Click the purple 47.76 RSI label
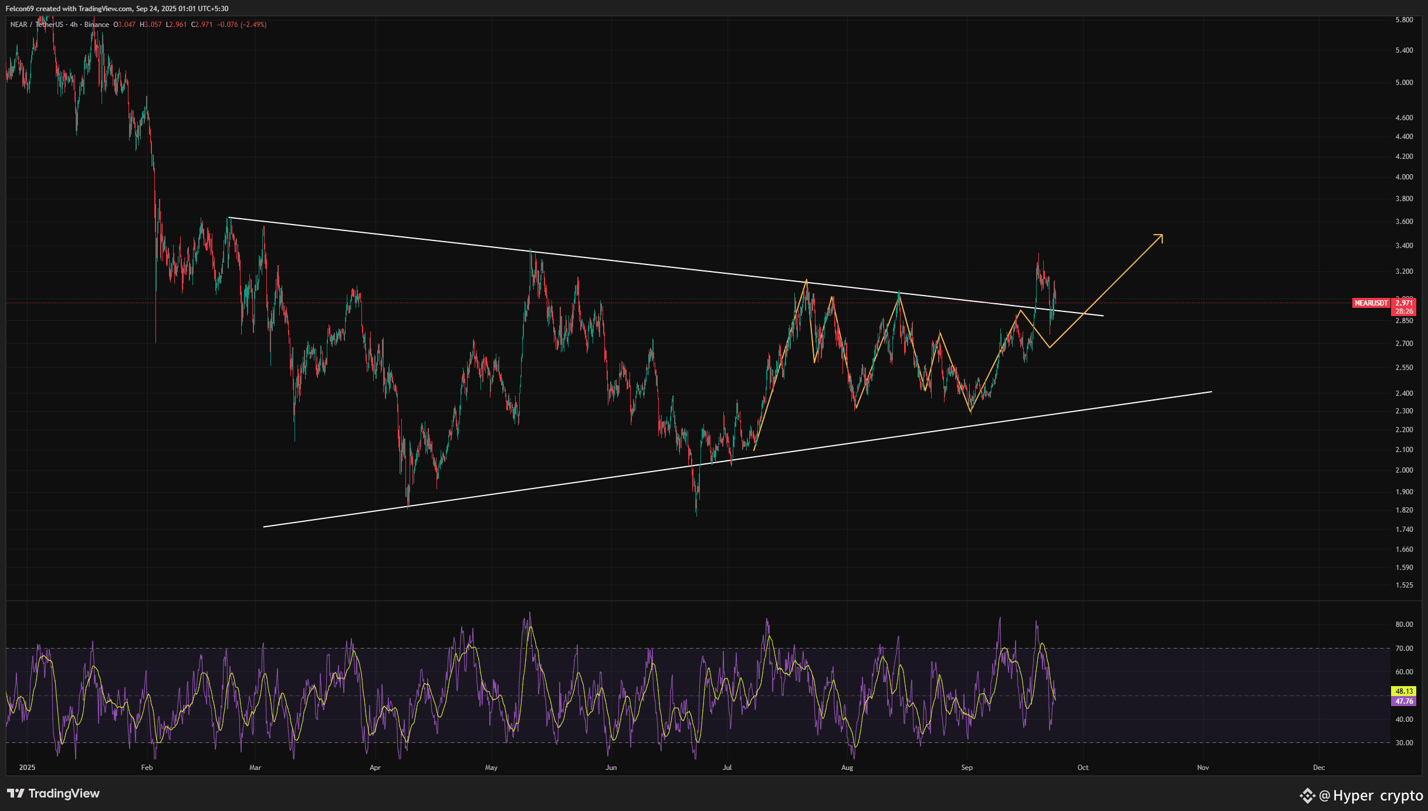Screen dimensions: 1428x811 tap(1403, 701)
